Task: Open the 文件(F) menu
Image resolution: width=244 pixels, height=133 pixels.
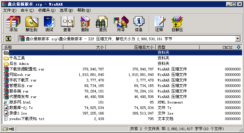Action: (x=10, y=10)
